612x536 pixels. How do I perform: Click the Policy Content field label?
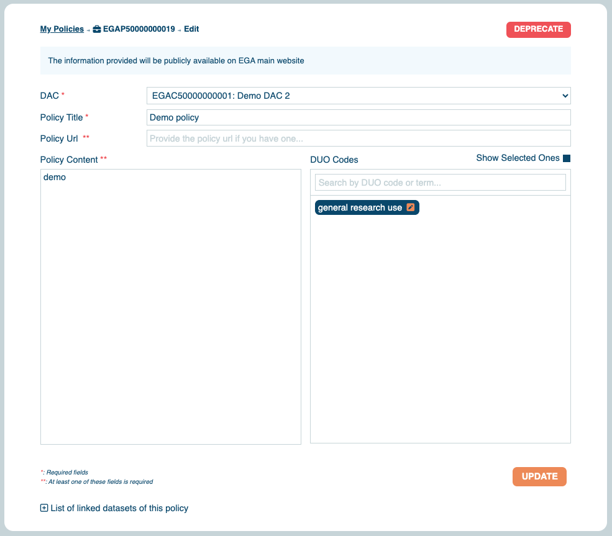pos(69,160)
